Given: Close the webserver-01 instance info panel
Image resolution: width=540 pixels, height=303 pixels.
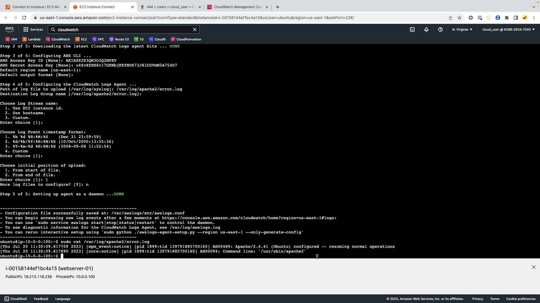Looking at the screenshot, I should pos(534,267).
